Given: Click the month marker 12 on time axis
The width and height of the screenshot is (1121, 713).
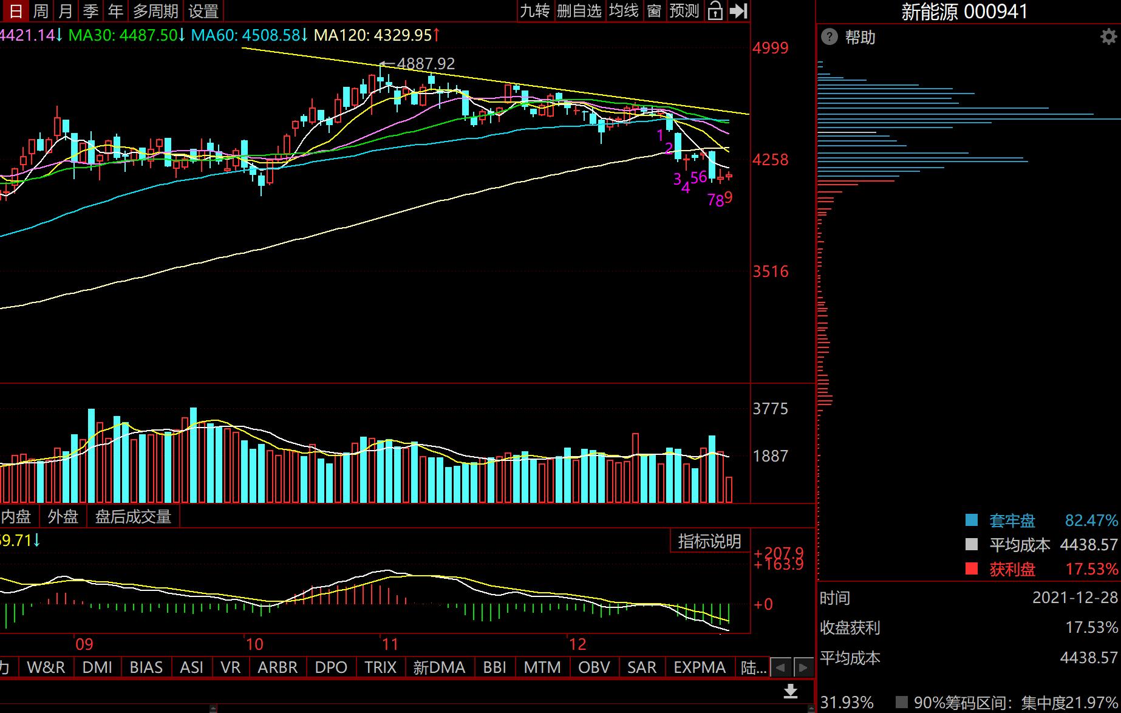Looking at the screenshot, I should point(578,644).
